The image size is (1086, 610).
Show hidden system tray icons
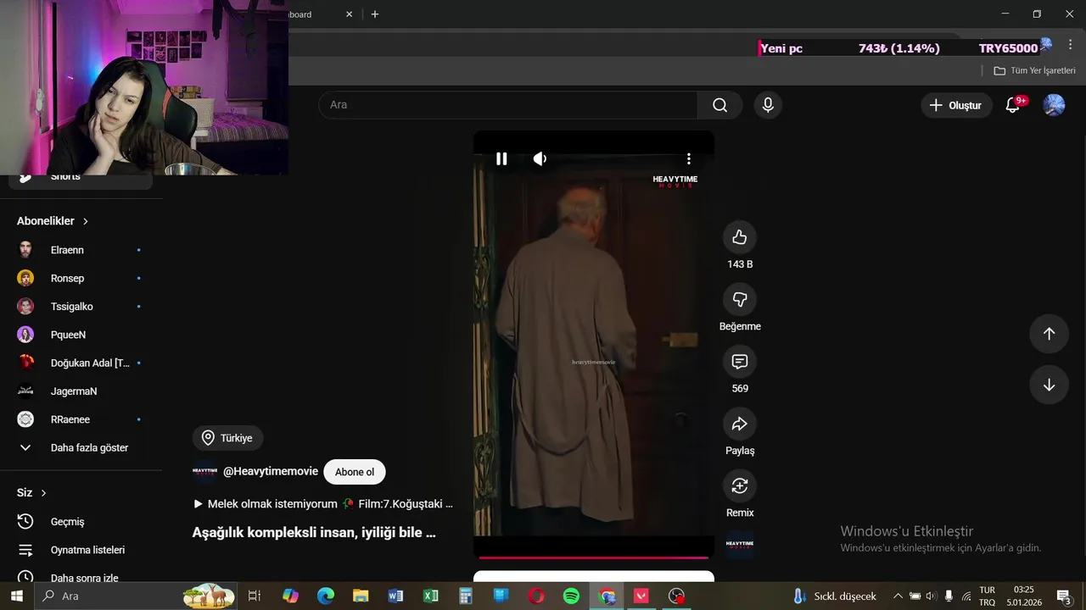point(898,596)
